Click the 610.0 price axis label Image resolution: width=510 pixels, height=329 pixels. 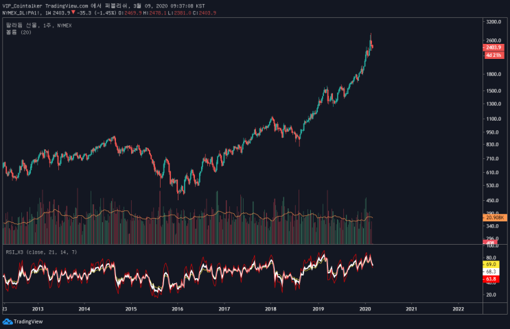(492, 173)
